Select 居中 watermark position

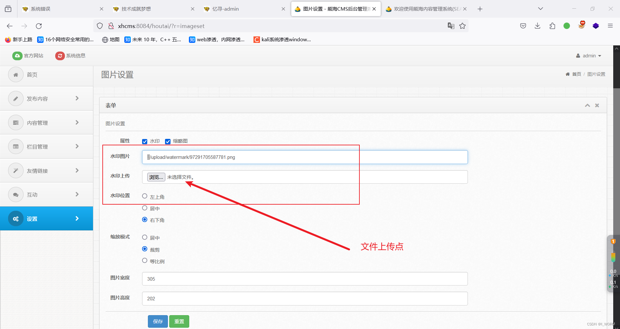pyautogui.click(x=145, y=208)
